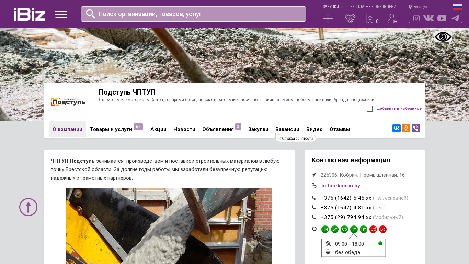Visit the beton-kobrin.by website link
The image size is (469, 264).
341,186
